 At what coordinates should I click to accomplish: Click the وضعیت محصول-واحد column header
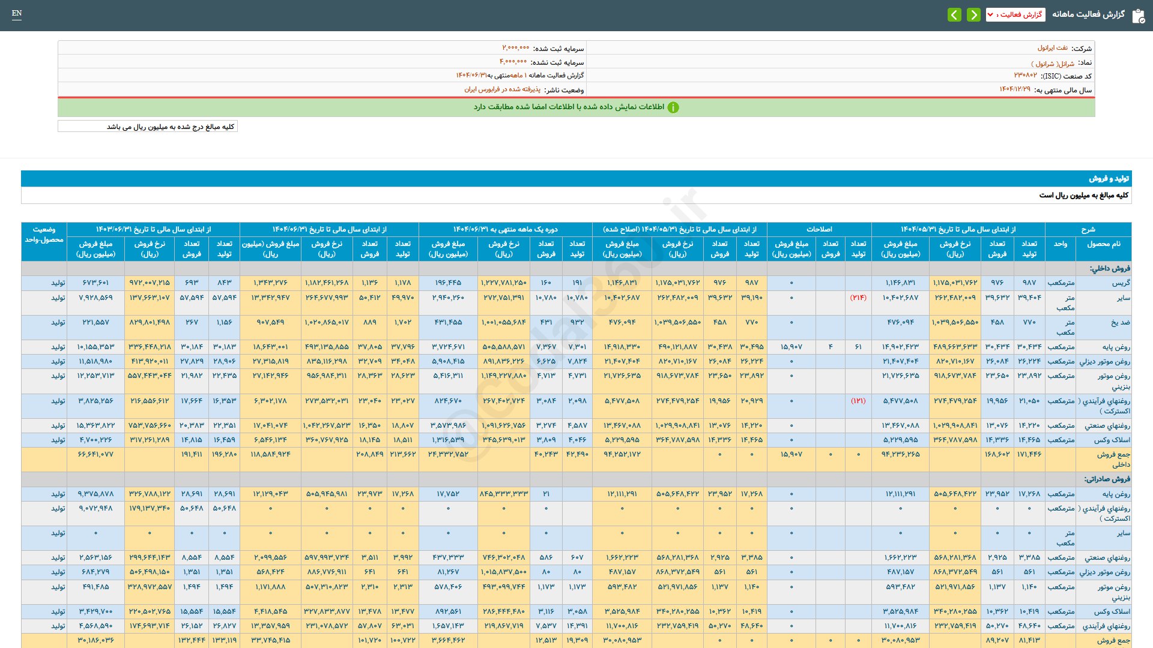pyautogui.click(x=44, y=235)
